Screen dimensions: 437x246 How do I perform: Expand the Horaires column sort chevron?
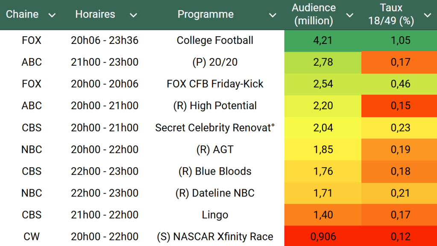tap(133, 15)
